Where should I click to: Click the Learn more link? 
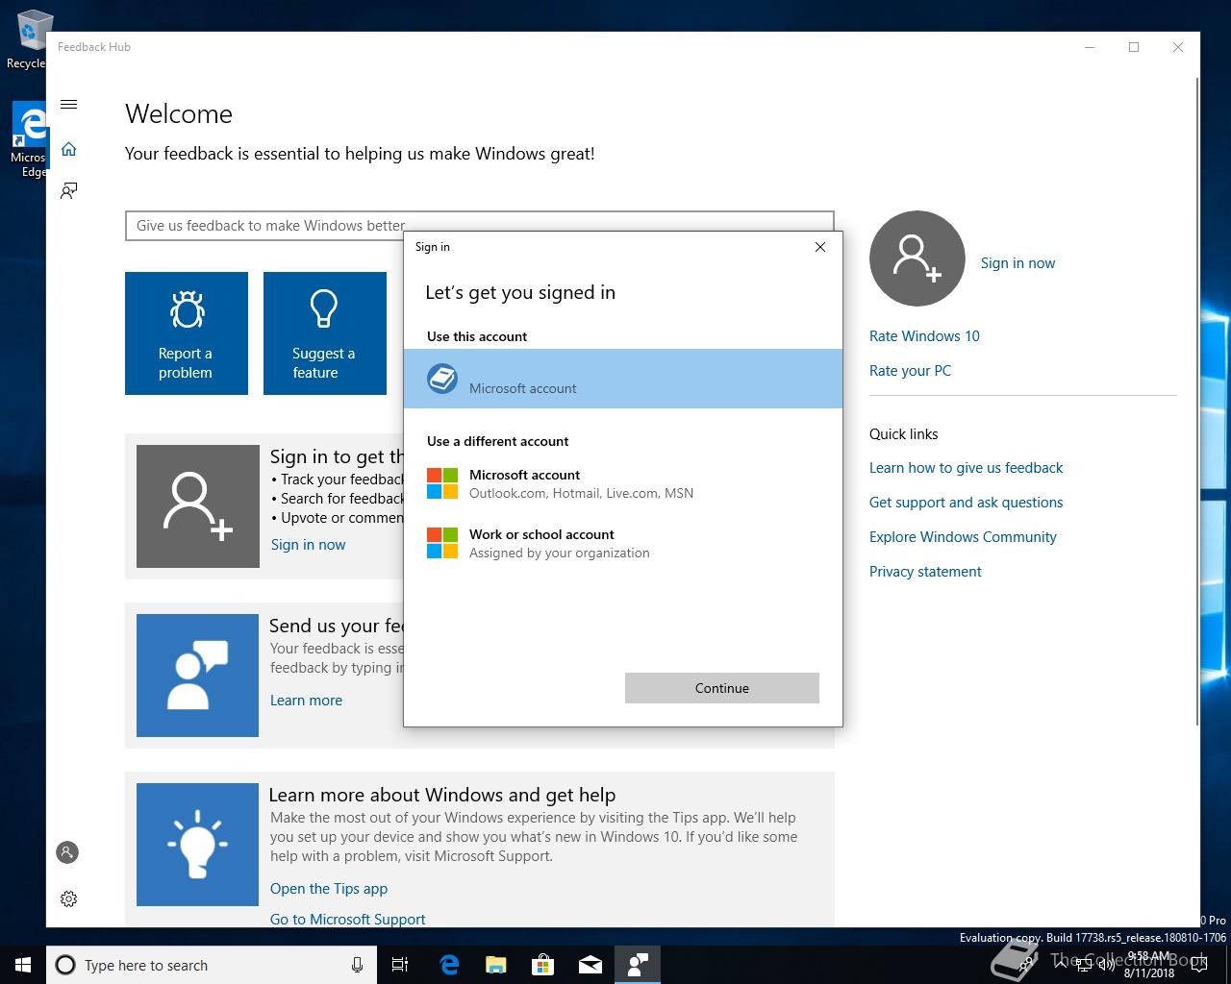pos(306,701)
